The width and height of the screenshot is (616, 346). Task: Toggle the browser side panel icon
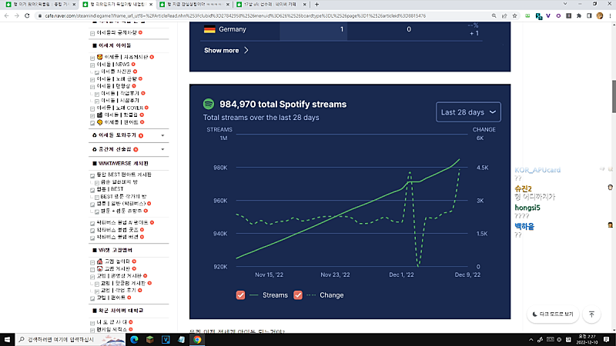[589, 15]
